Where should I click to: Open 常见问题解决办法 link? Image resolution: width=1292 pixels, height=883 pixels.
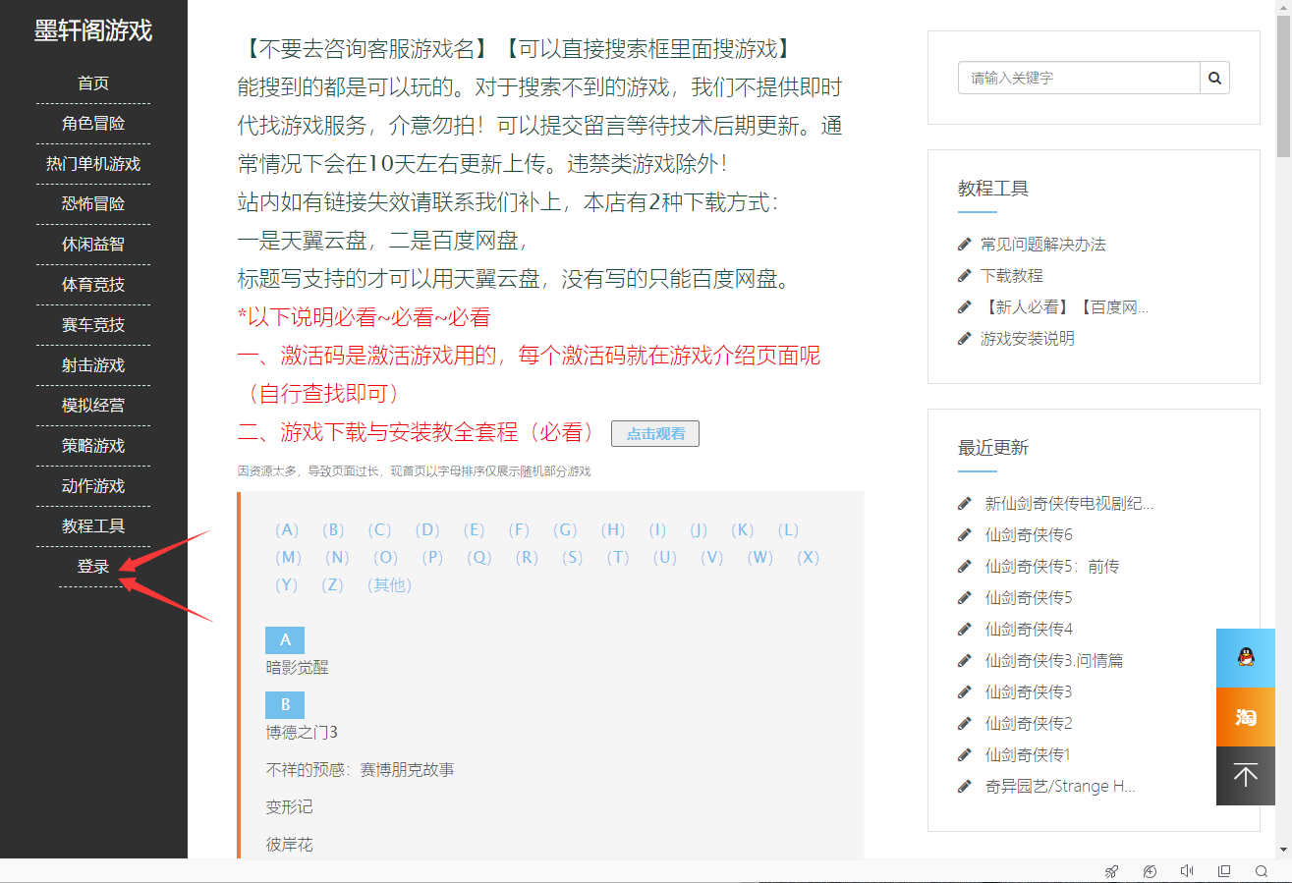click(x=1042, y=245)
